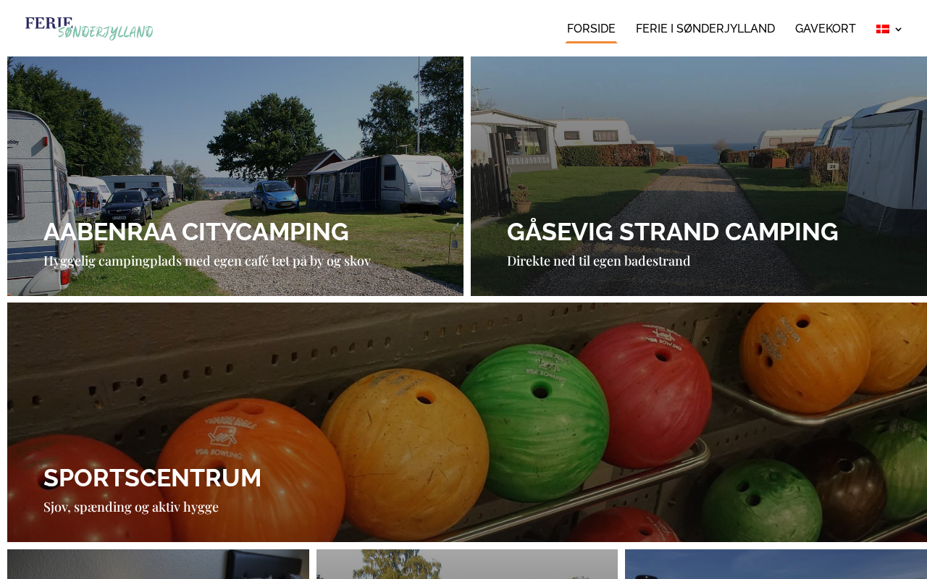Image resolution: width=927 pixels, height=579 pixels.
Task: Open the Forside menu item
Action: point(591,29)
